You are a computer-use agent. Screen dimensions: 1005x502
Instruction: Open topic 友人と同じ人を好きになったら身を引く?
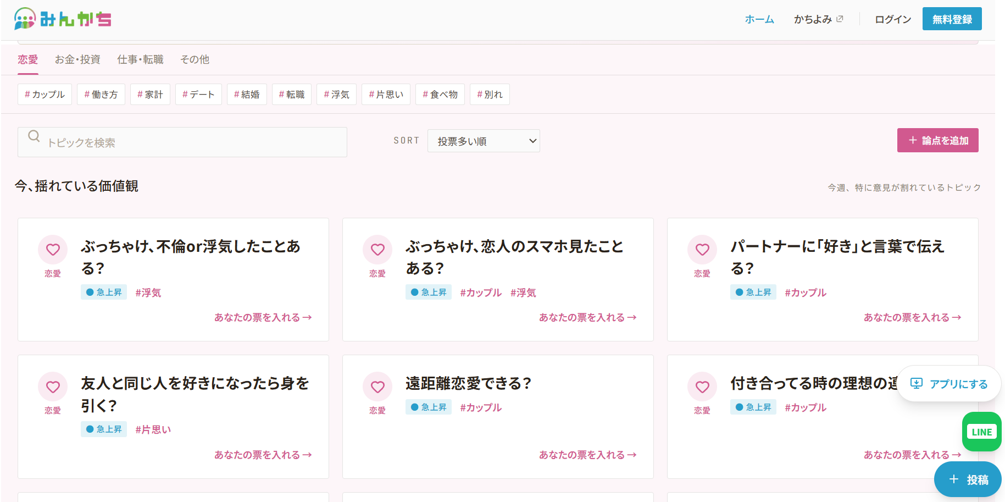195,394
